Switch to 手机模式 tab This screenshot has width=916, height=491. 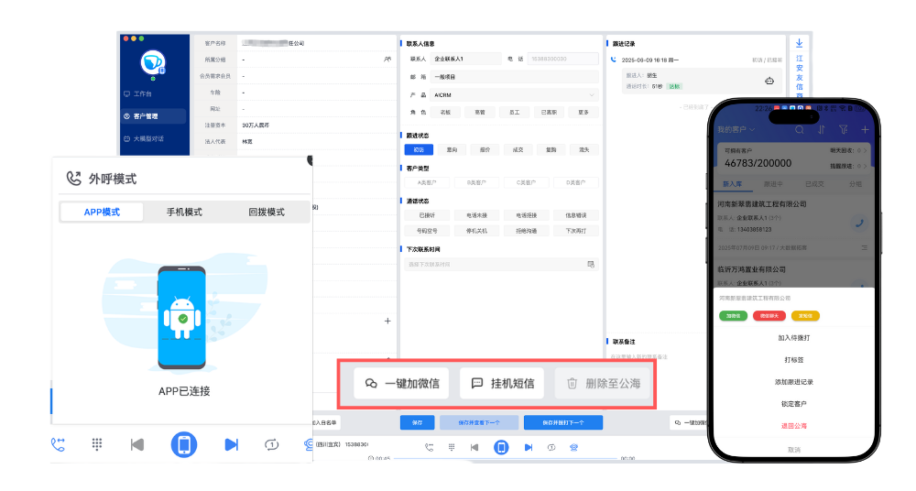point(184,212)
